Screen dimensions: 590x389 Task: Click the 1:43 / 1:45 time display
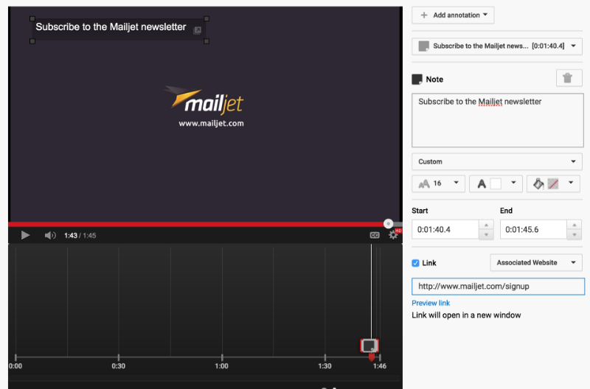coord(80,236)
